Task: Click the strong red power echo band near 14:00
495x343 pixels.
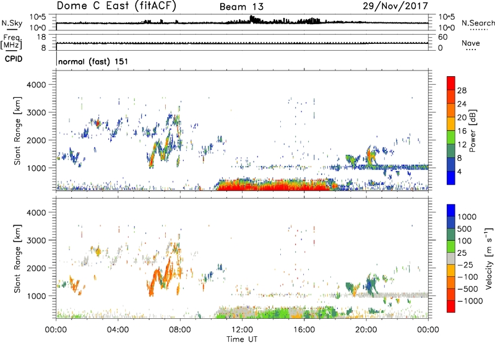Action: point(273,186)
